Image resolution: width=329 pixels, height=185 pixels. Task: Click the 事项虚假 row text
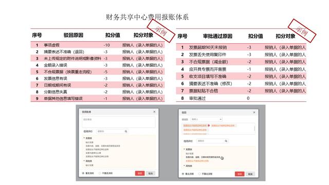click(51, 45)
